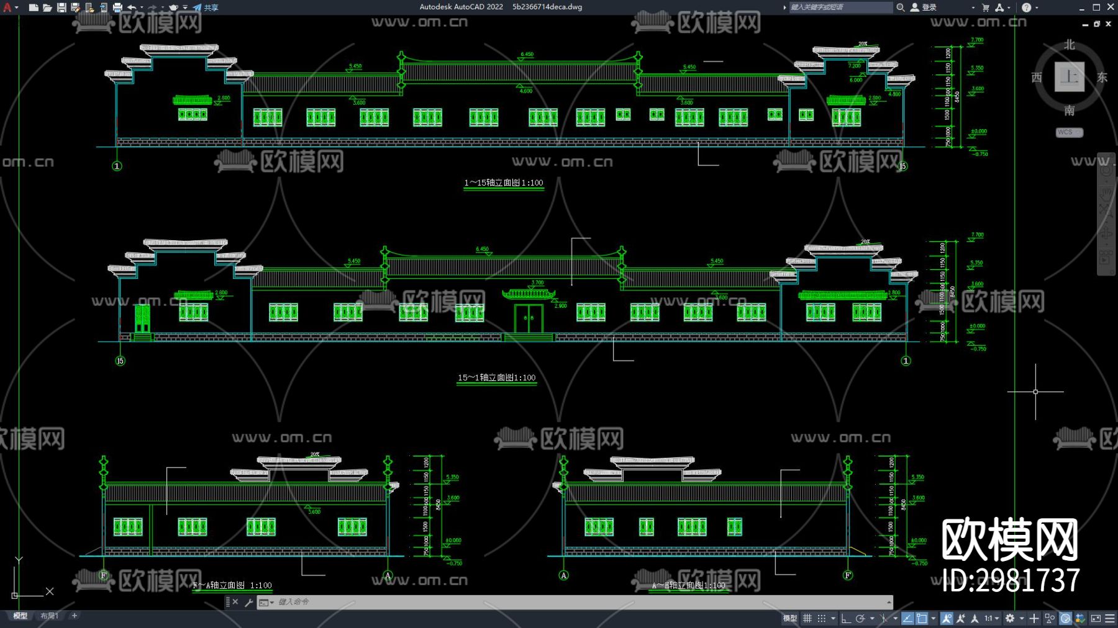Close the command line with the X icon
The image size is (1118, 628).
[235, 602]
